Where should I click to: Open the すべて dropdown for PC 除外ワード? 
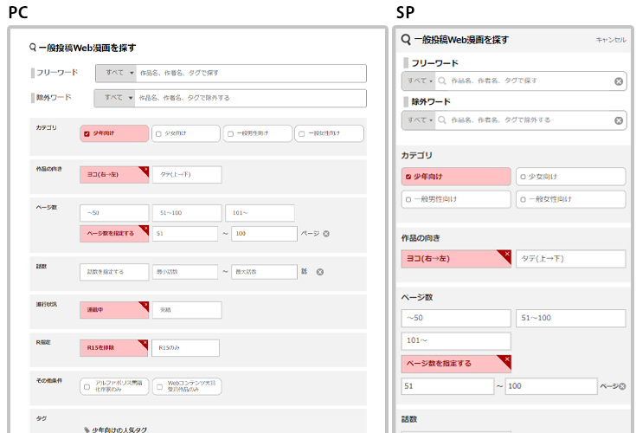click(115, 98)
